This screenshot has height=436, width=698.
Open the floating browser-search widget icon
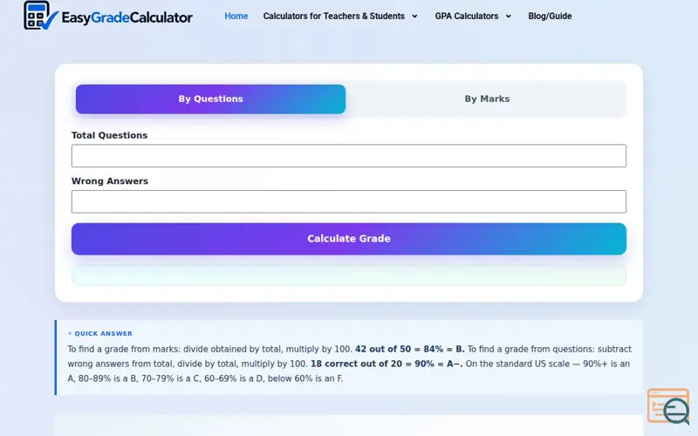coord(668,406)
